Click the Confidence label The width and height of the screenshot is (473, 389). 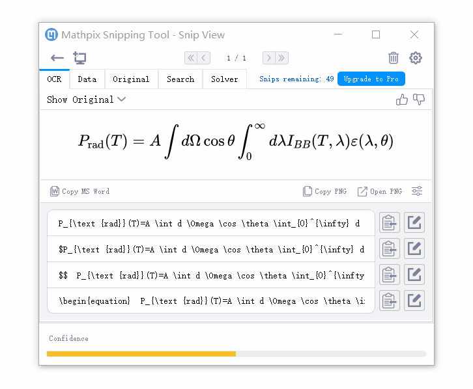point(68,338)
